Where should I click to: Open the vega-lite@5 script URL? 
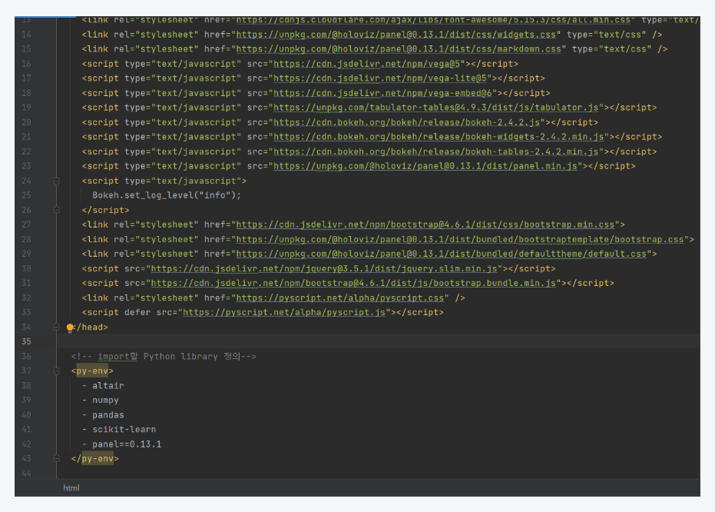point(380,78)
